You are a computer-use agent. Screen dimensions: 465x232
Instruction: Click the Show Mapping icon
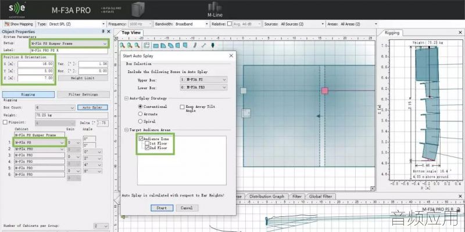pos(6,24)
